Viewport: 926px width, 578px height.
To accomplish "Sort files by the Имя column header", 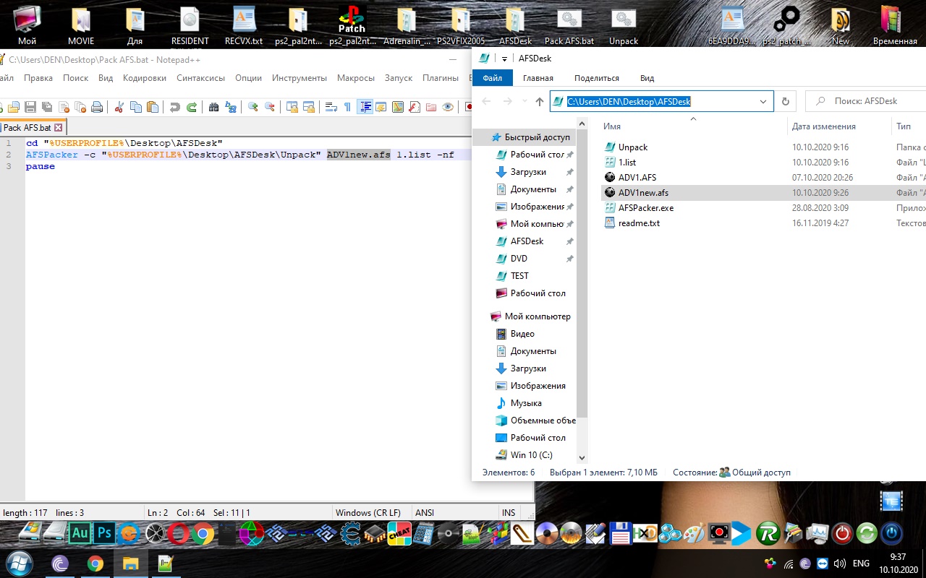I will pyautogui.click(x=612, y=126).
